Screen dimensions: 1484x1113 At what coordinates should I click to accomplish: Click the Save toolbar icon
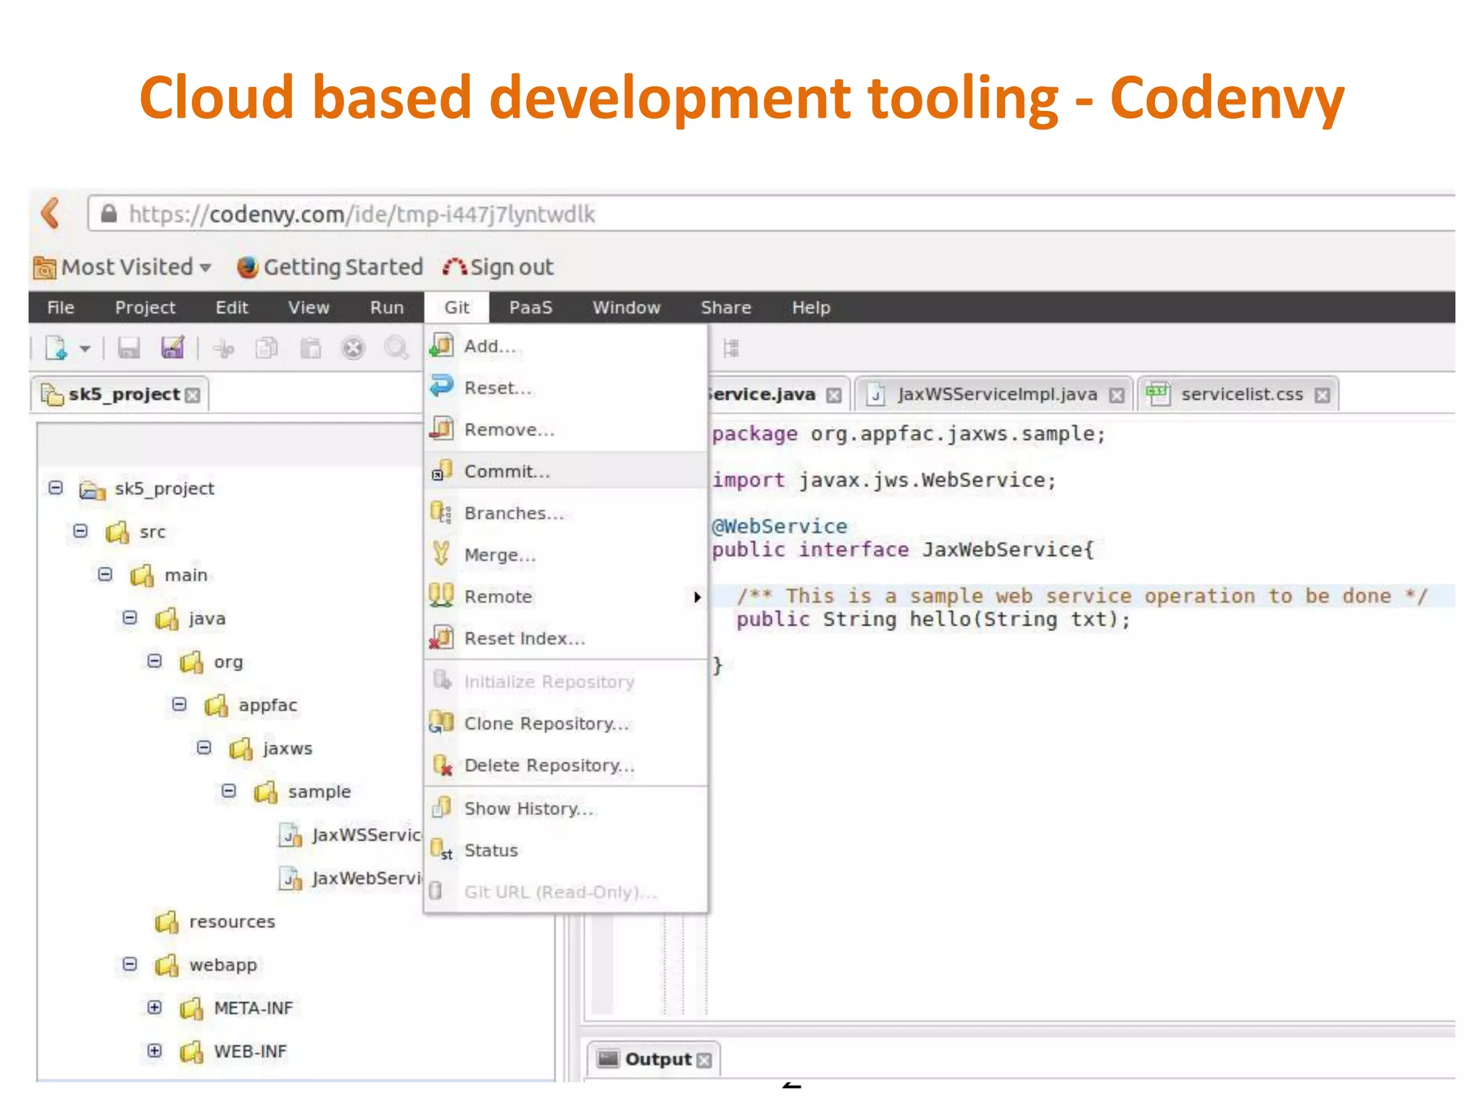click(129, 349)
